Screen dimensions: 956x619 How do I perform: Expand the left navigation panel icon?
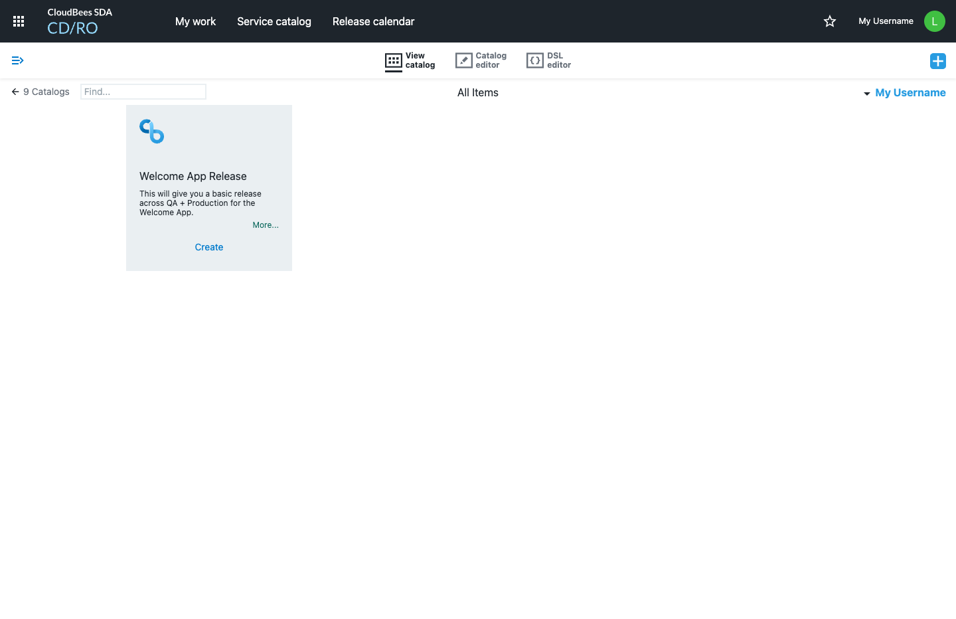tap(18, 60)
